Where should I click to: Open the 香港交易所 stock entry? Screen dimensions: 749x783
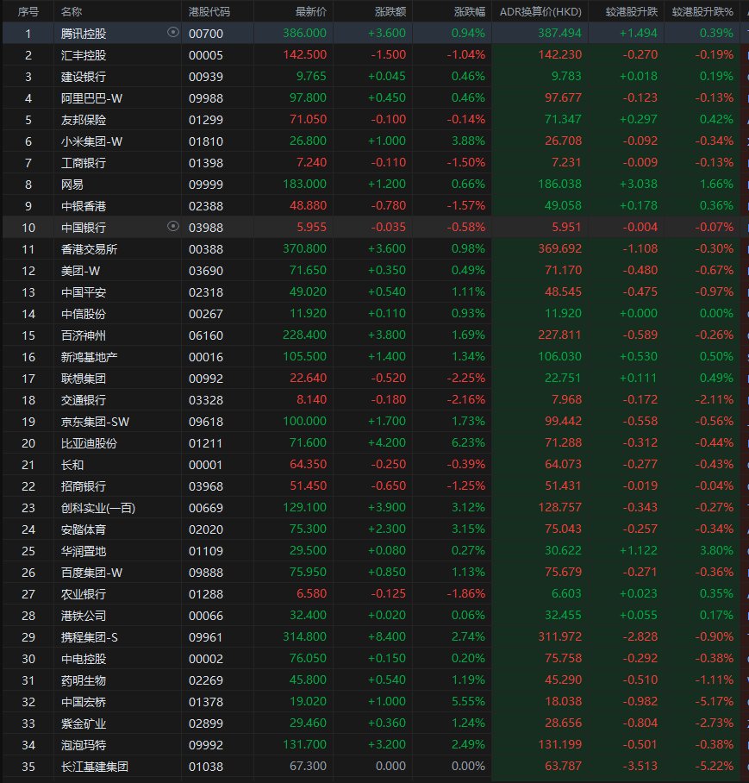coord(374,248)
